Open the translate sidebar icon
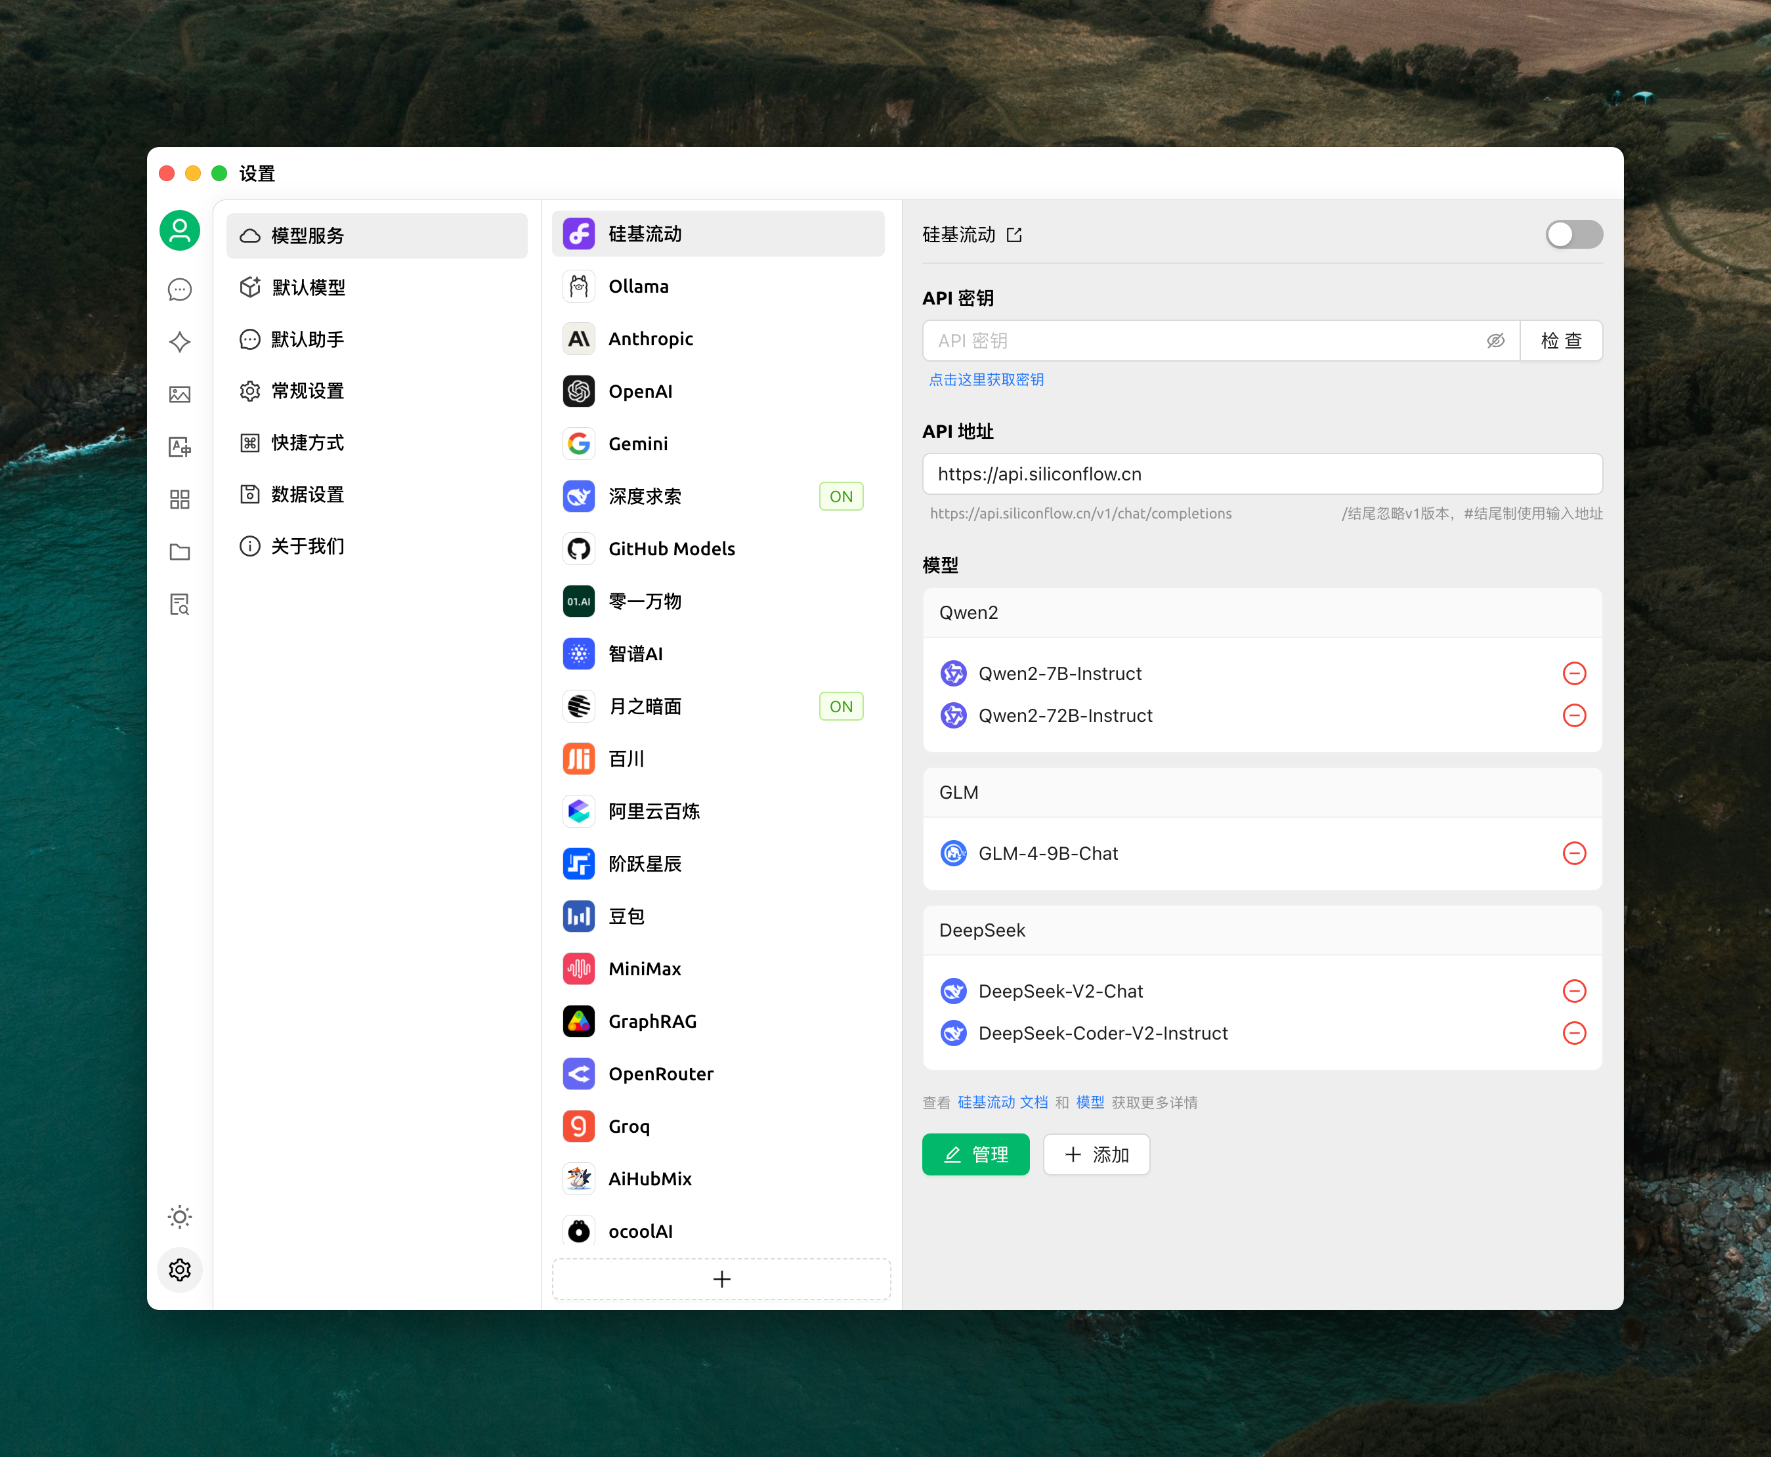The width and height of the screenshot is (1771, 1457). coord(180,446)
